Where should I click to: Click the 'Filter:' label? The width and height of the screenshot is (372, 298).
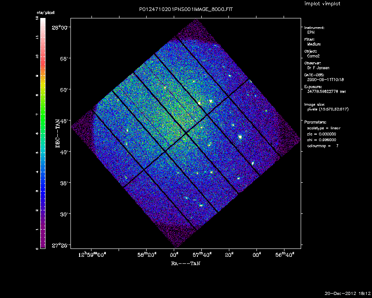tap(309, 39)
